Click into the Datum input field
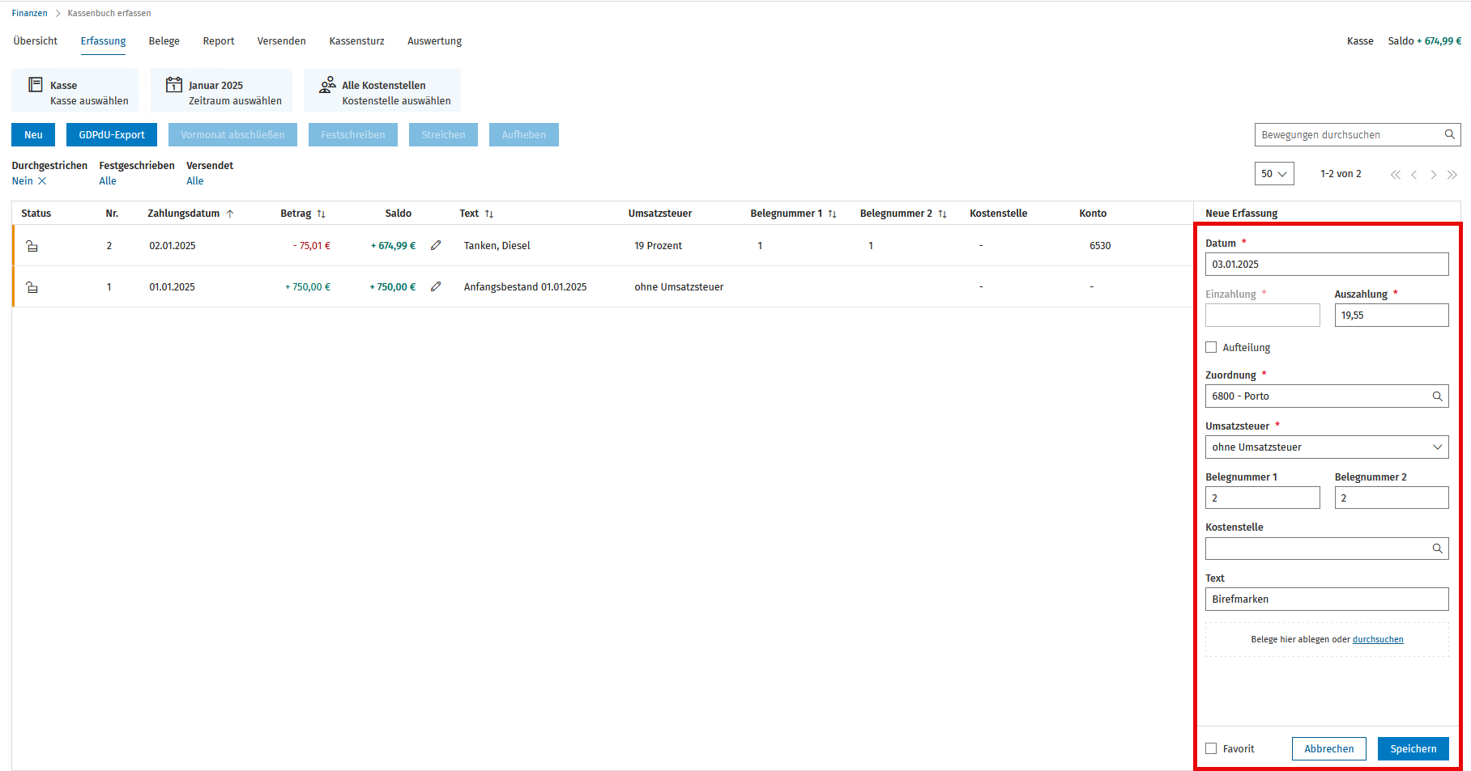The image size is (1471, 771). pos(1327,265)
